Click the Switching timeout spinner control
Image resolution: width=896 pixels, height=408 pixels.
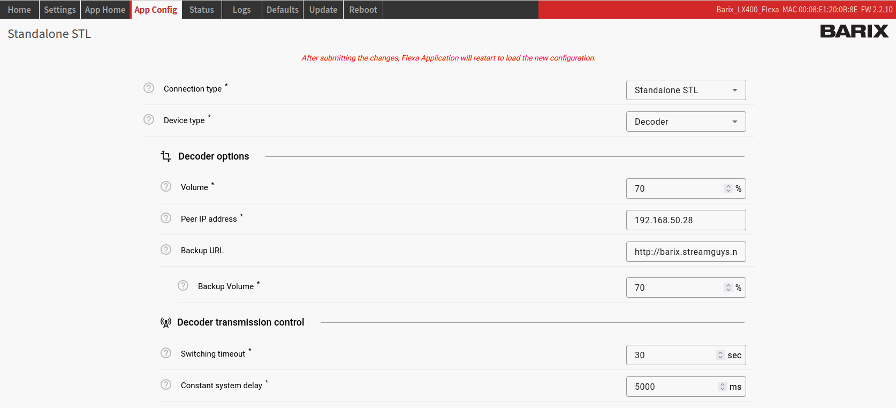point(720,355)
